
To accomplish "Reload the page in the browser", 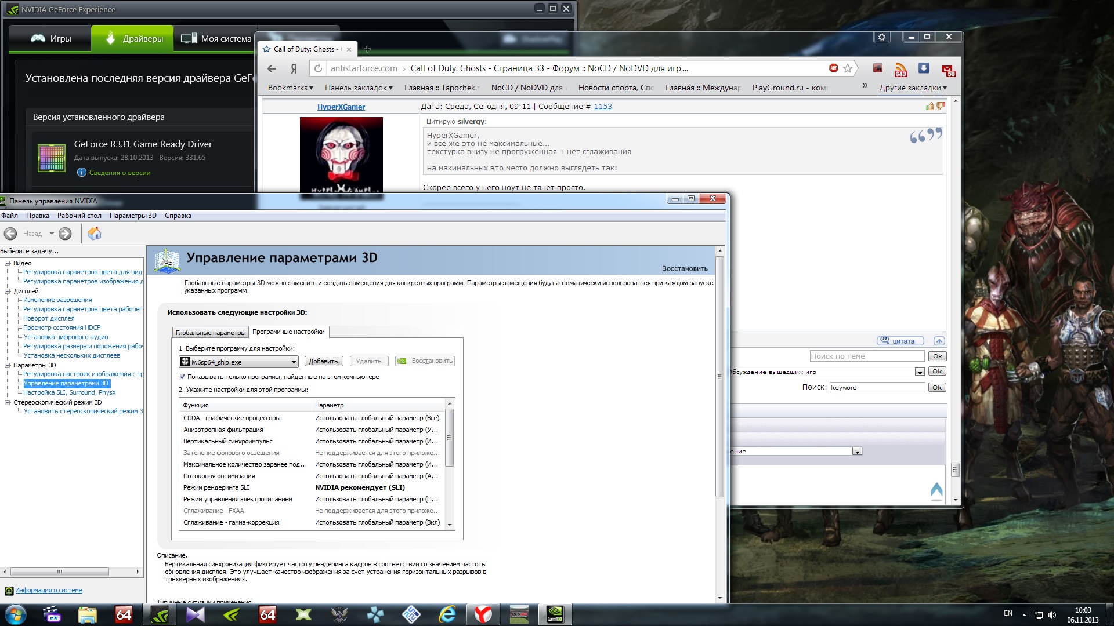I will pos(318,68).
